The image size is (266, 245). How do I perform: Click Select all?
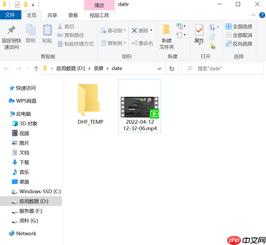coord(239,26)
